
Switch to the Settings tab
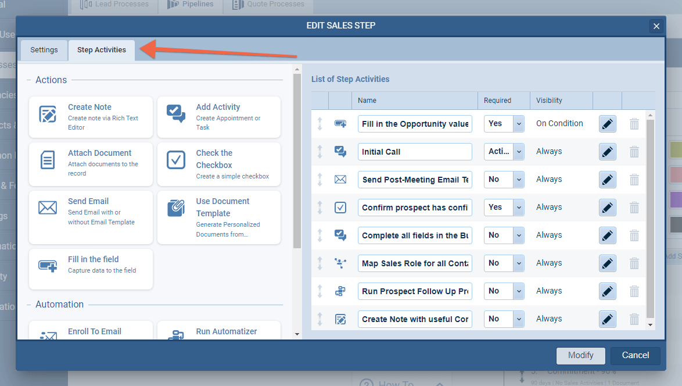(44, 50)
